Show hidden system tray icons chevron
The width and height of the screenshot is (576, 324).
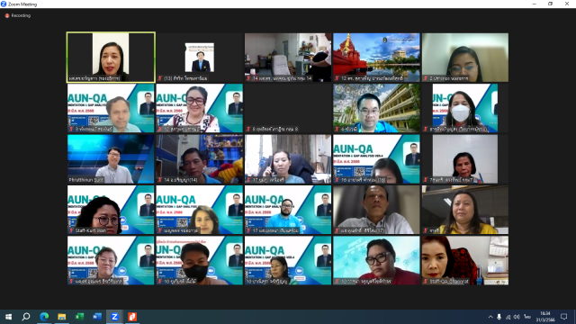click(x=490, y=317)
